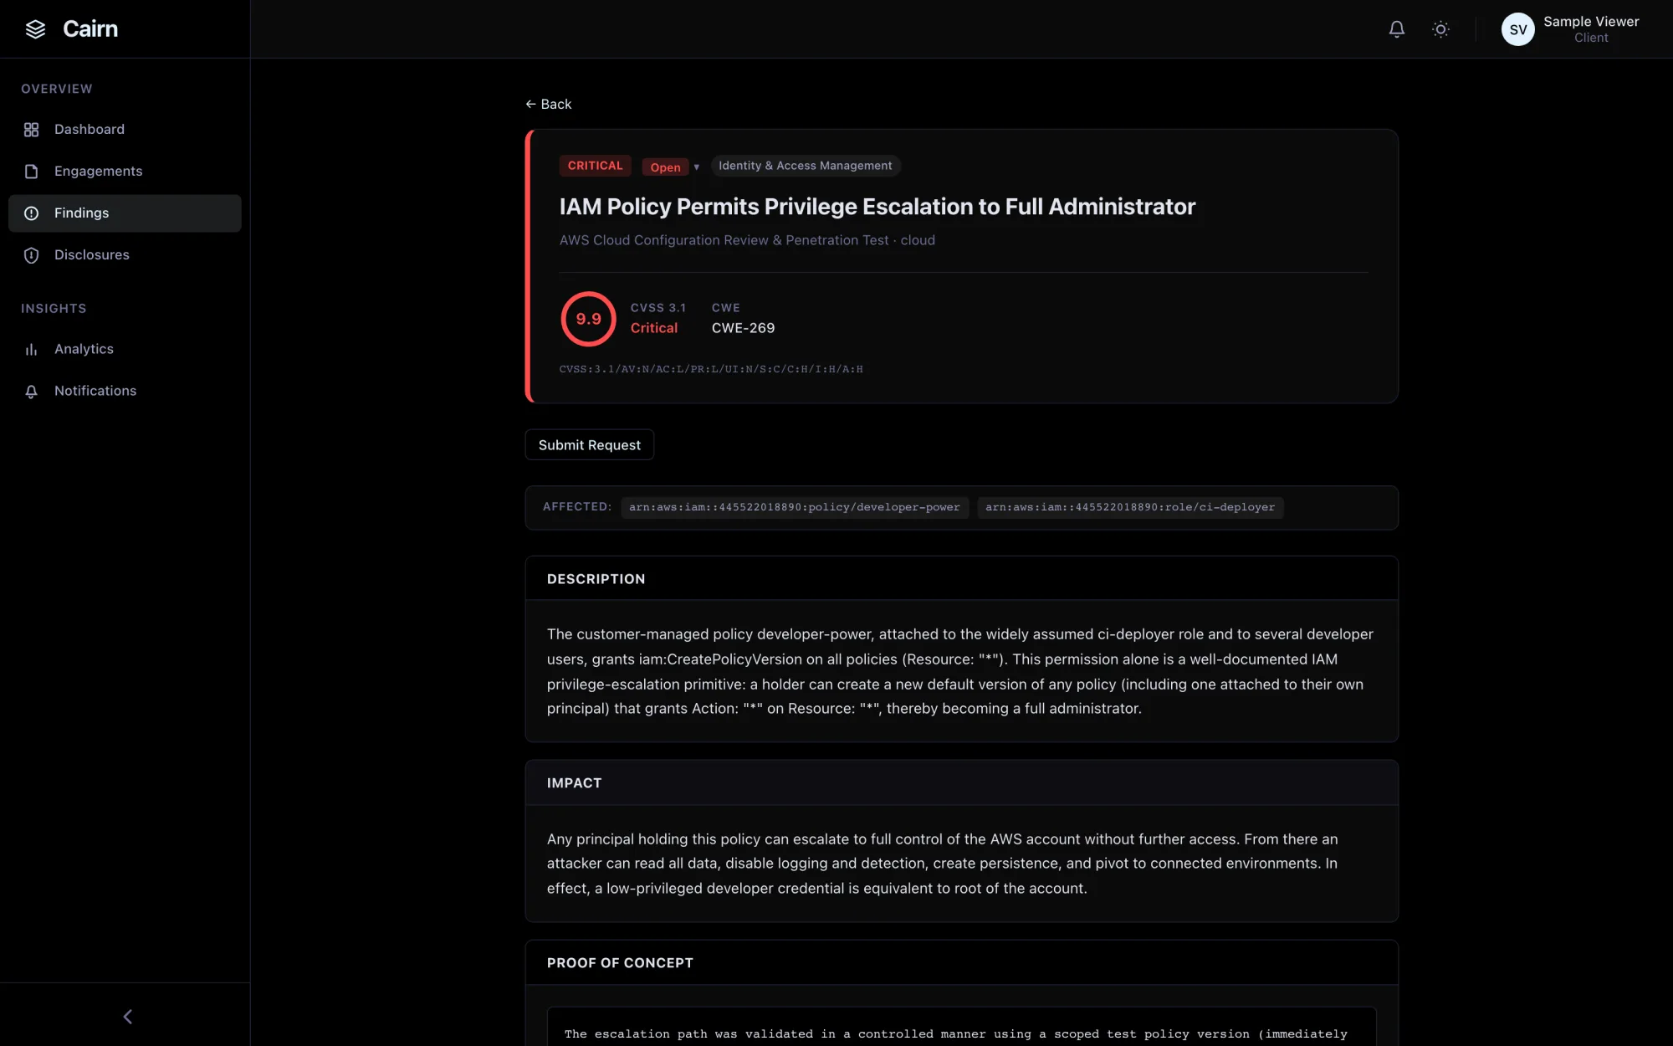Viewport: 1673px width, 1046px height.
Task: Click the developer-power policy ARN chip
Action: click(794, 507)
